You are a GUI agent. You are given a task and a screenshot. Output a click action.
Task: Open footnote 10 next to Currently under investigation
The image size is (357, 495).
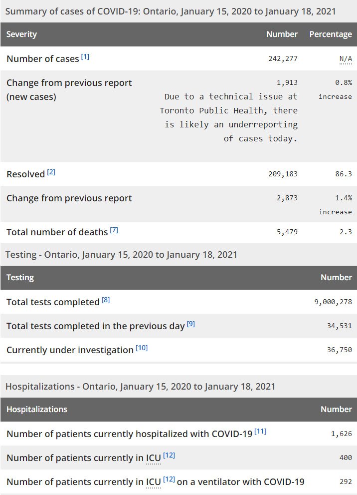coord(142,348)
